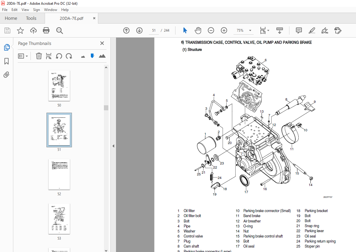356x252 pixels.
Task: Click the 'Band brake' legend entry
Action: point(252,216)
